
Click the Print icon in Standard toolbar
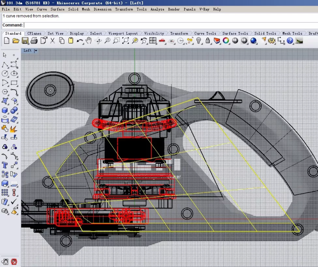click(x=34, y=41)
